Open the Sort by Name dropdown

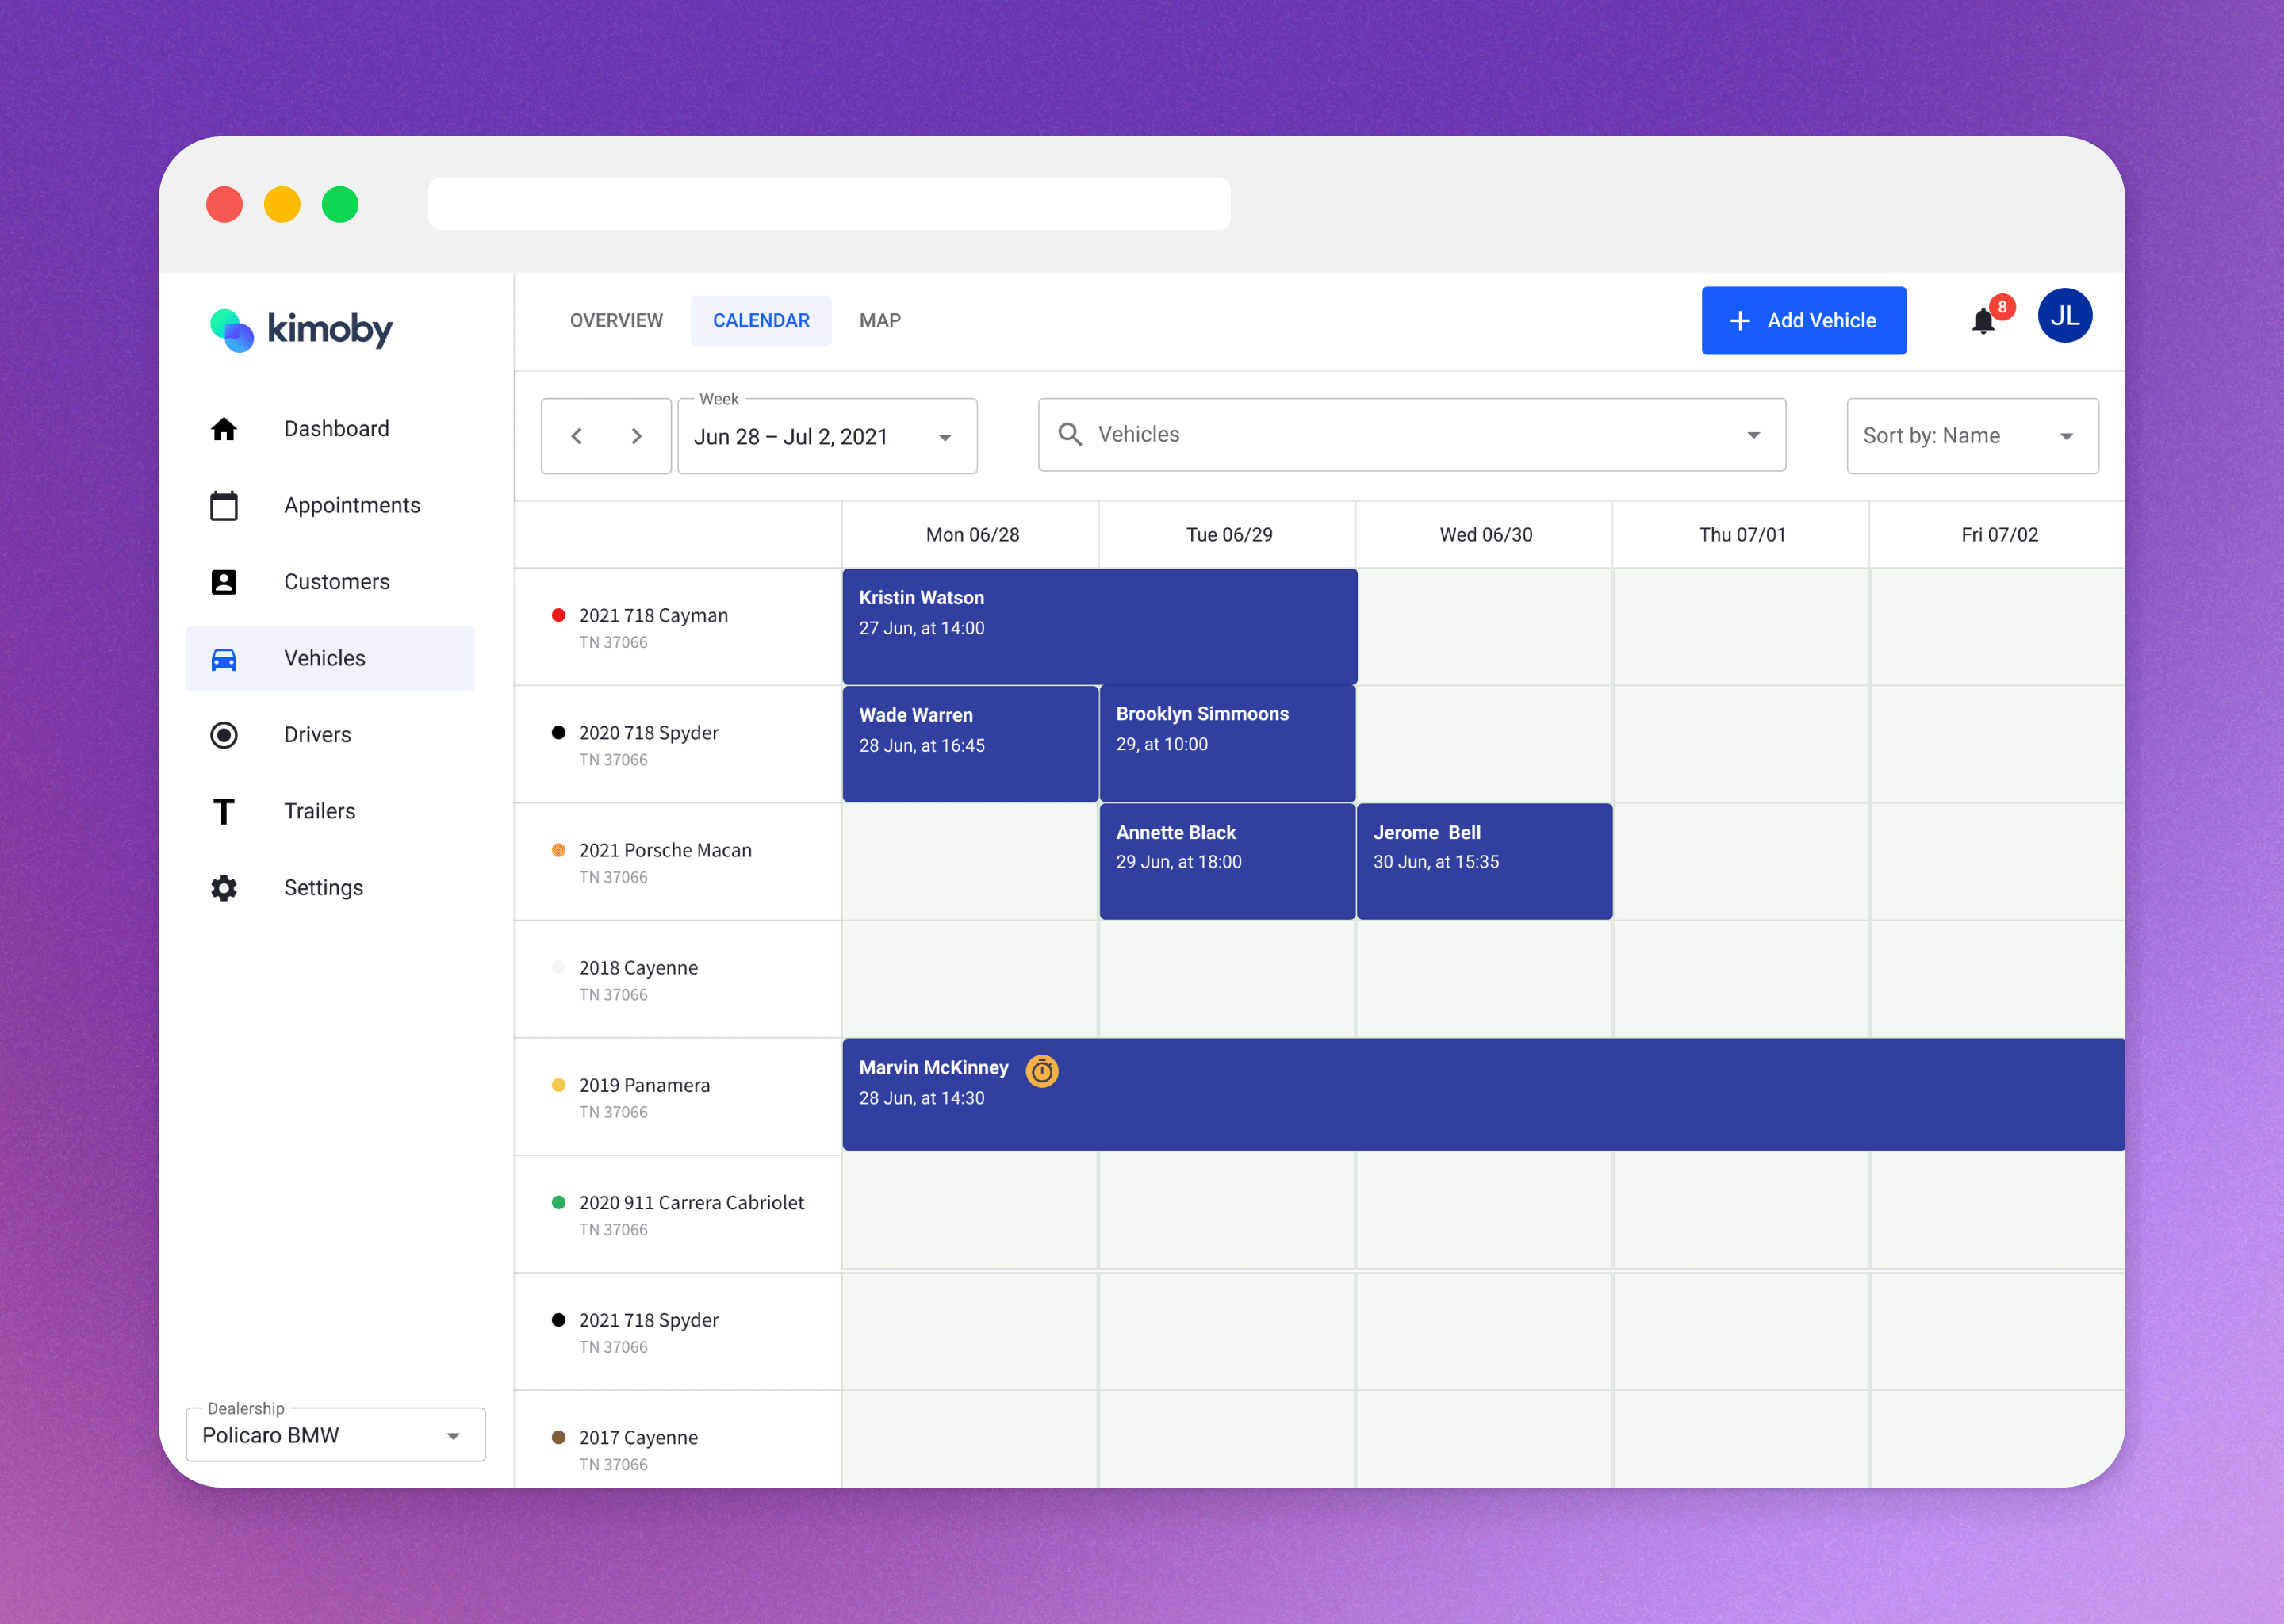click(x=1971, y=436)
